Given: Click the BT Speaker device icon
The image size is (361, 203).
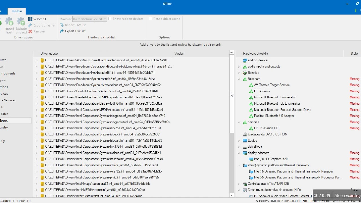Looking at the screenshot, I should [x=251, y=91].
